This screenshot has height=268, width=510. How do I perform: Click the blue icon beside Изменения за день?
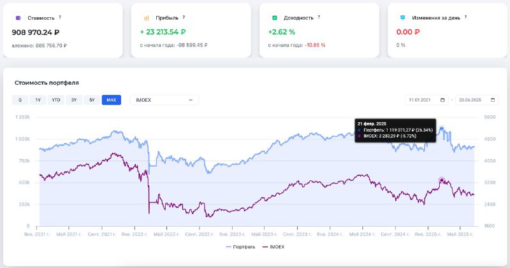[402, 18]
